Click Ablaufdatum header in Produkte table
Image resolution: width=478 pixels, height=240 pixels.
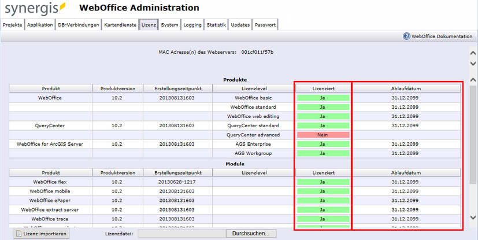[x=406, y=88]
